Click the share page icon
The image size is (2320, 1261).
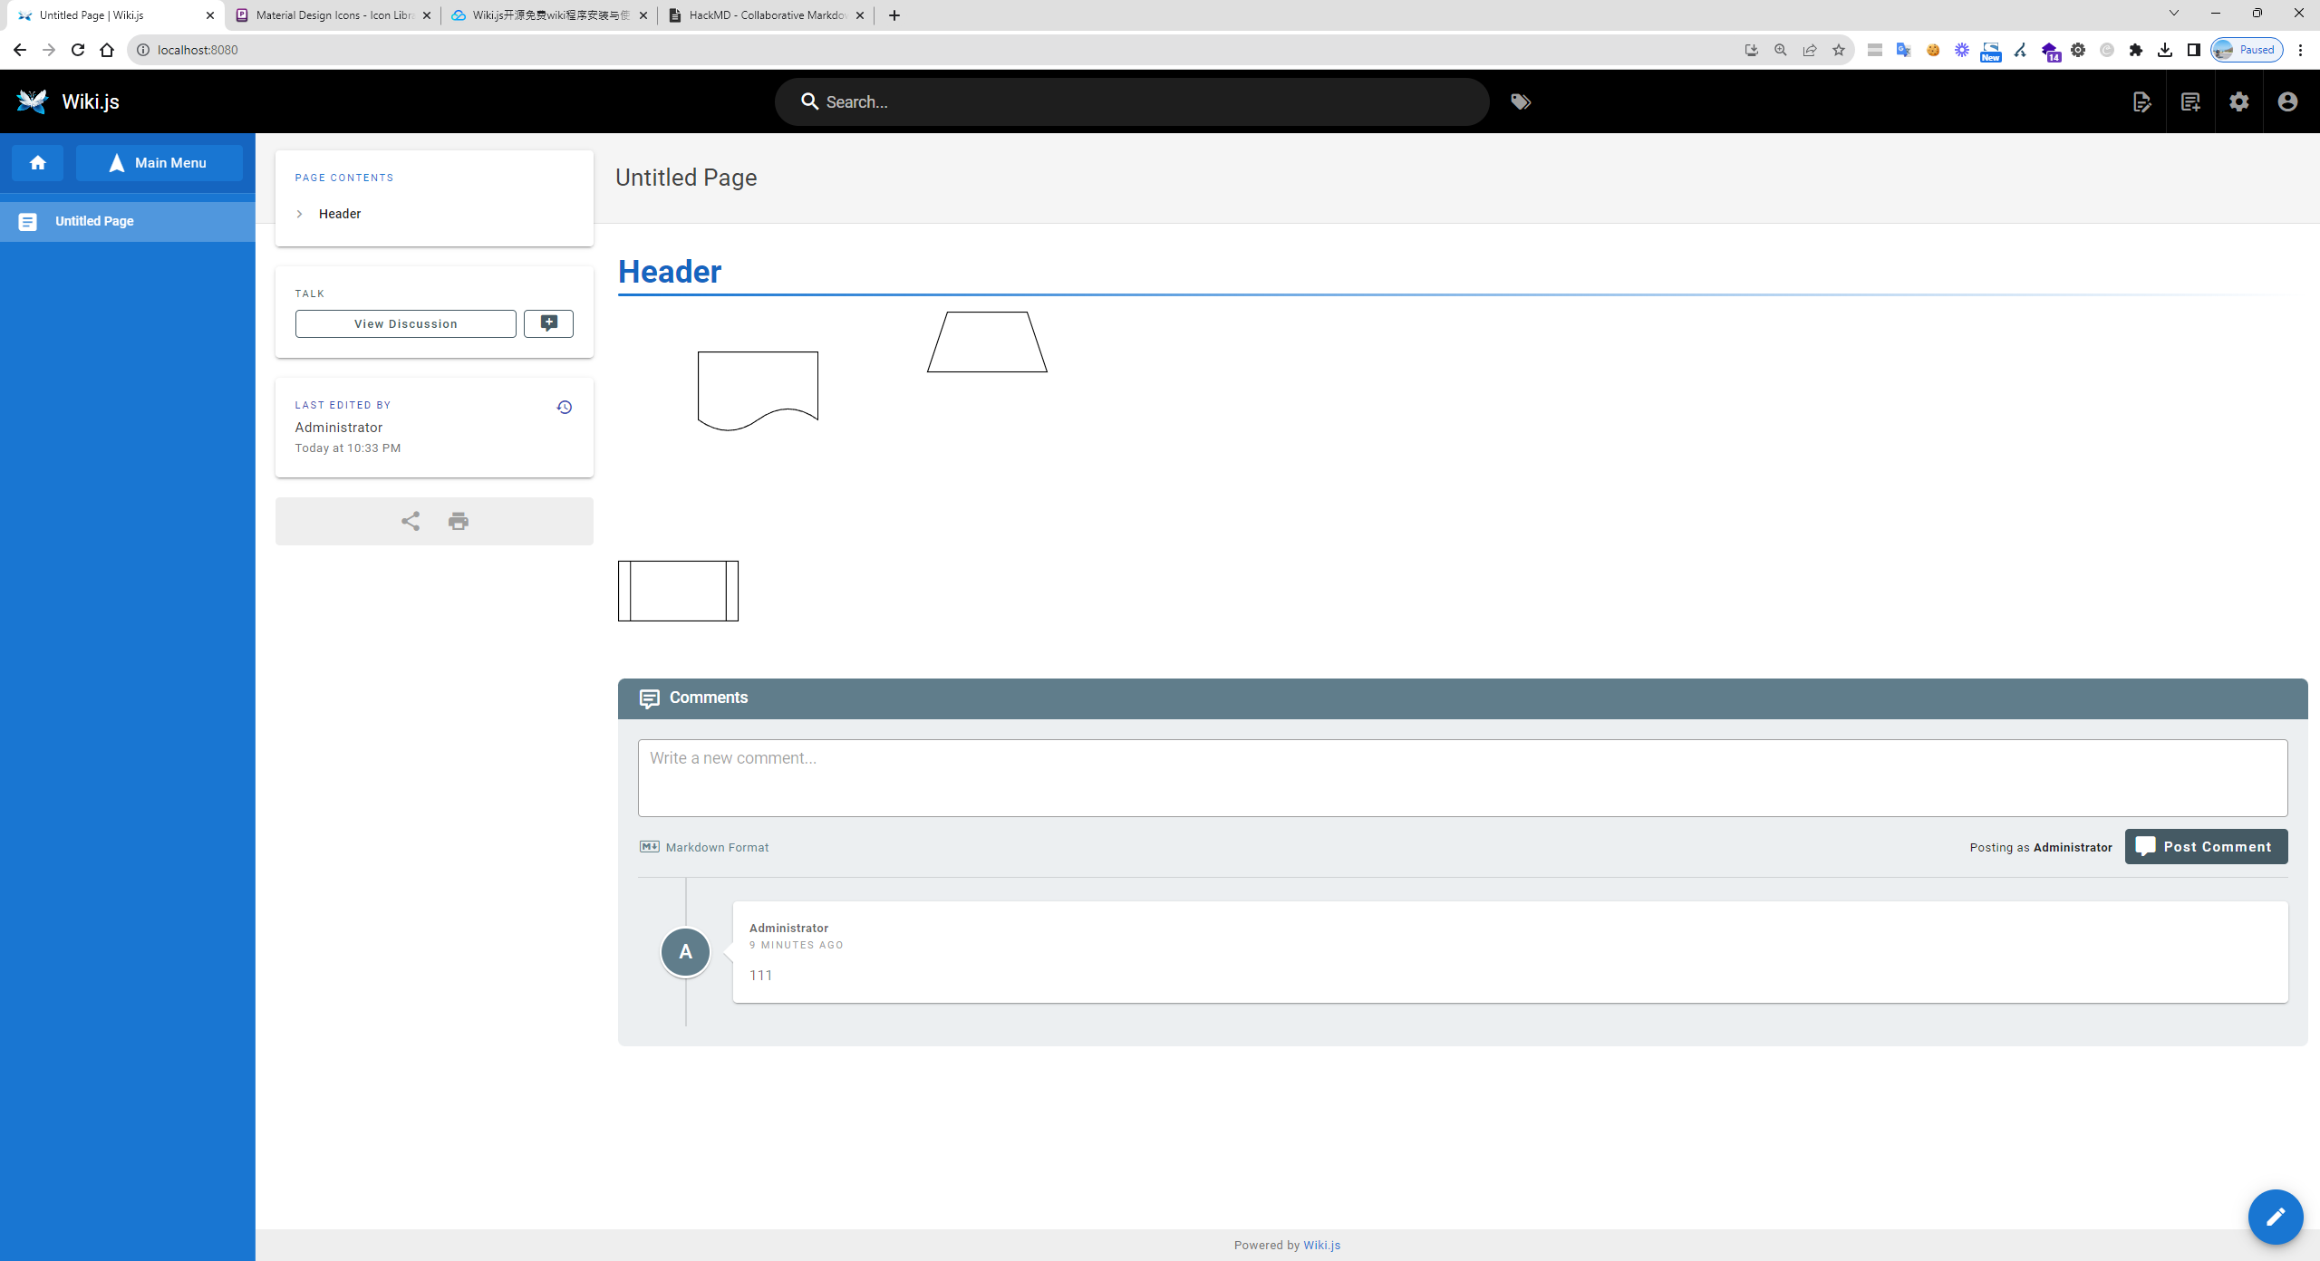coord(411,521)
